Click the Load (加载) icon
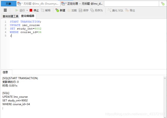 click(x=69, y=10)
